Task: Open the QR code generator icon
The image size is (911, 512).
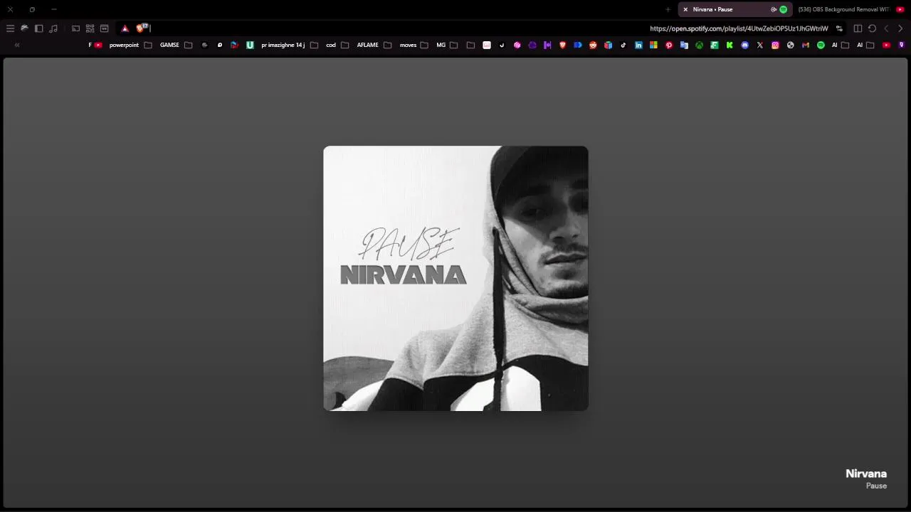Action: point(90,28)
